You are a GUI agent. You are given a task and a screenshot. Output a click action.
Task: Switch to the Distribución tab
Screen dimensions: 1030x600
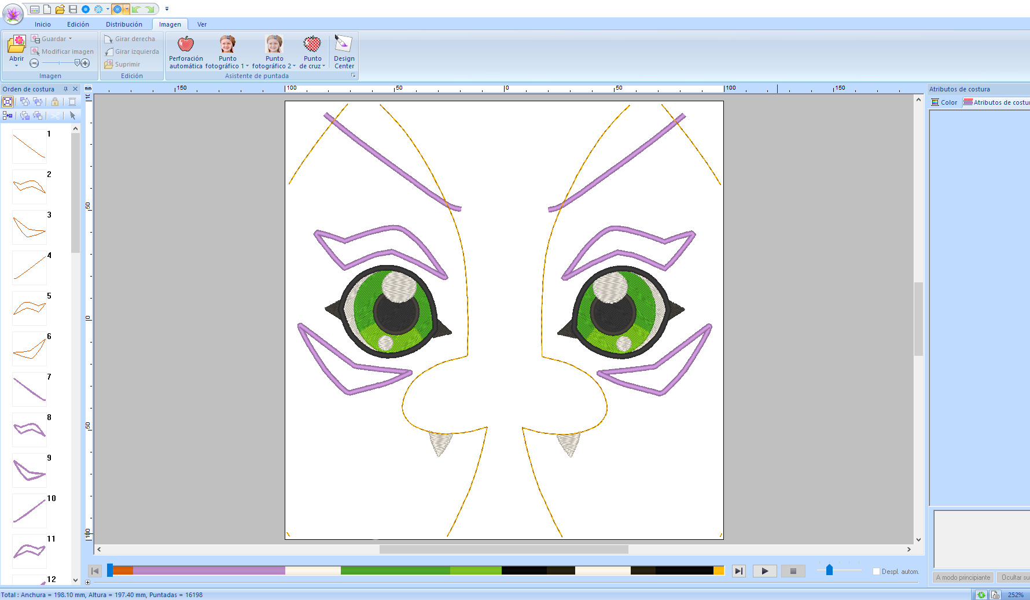tap(124, 24)
